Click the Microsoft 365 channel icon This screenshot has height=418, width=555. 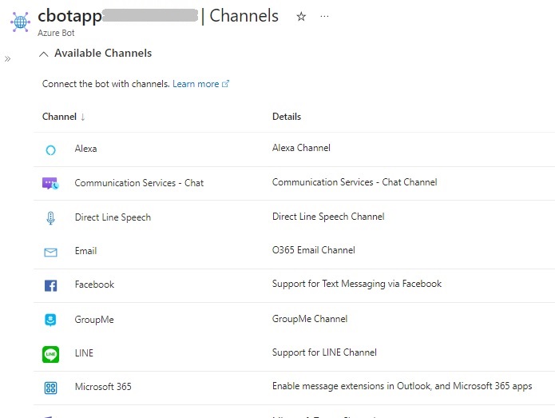click(x=50, y=388)
